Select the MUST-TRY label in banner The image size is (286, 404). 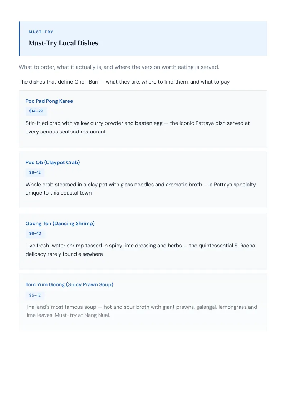tap(41, 32)
